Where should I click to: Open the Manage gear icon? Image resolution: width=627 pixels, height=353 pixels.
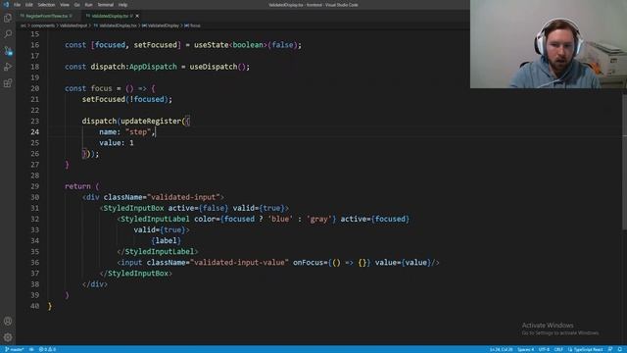coord(8,337)
